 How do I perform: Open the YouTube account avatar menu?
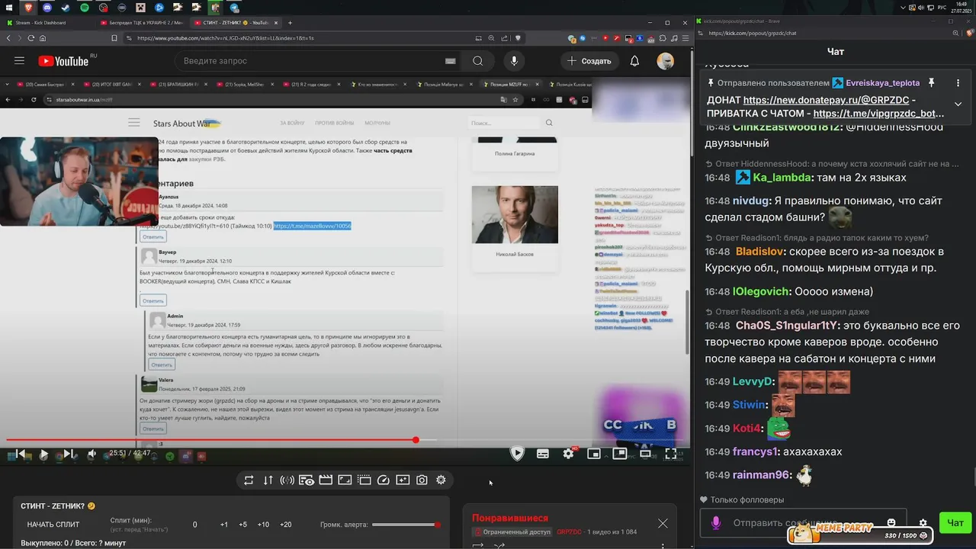(x=665, y=61)
